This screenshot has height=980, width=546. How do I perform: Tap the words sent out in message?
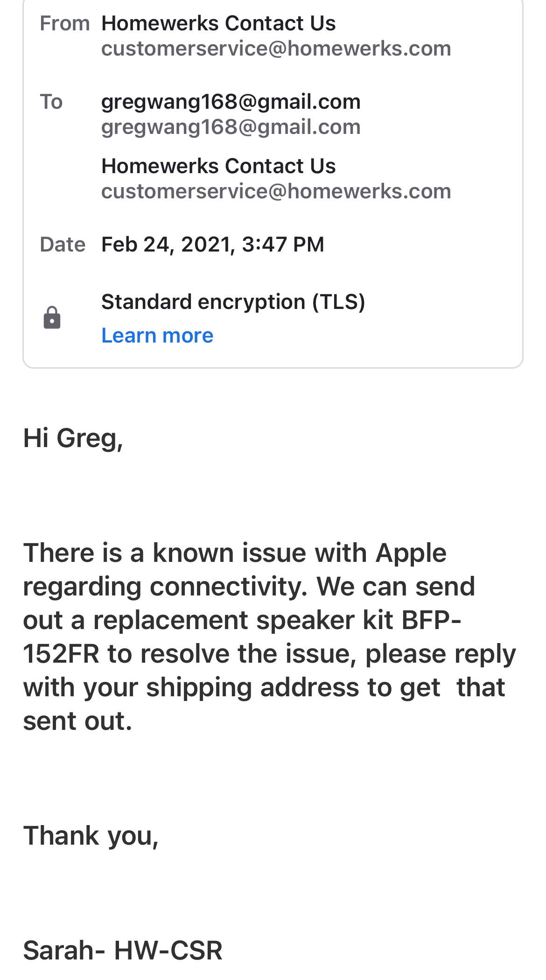tap(77, 721)
